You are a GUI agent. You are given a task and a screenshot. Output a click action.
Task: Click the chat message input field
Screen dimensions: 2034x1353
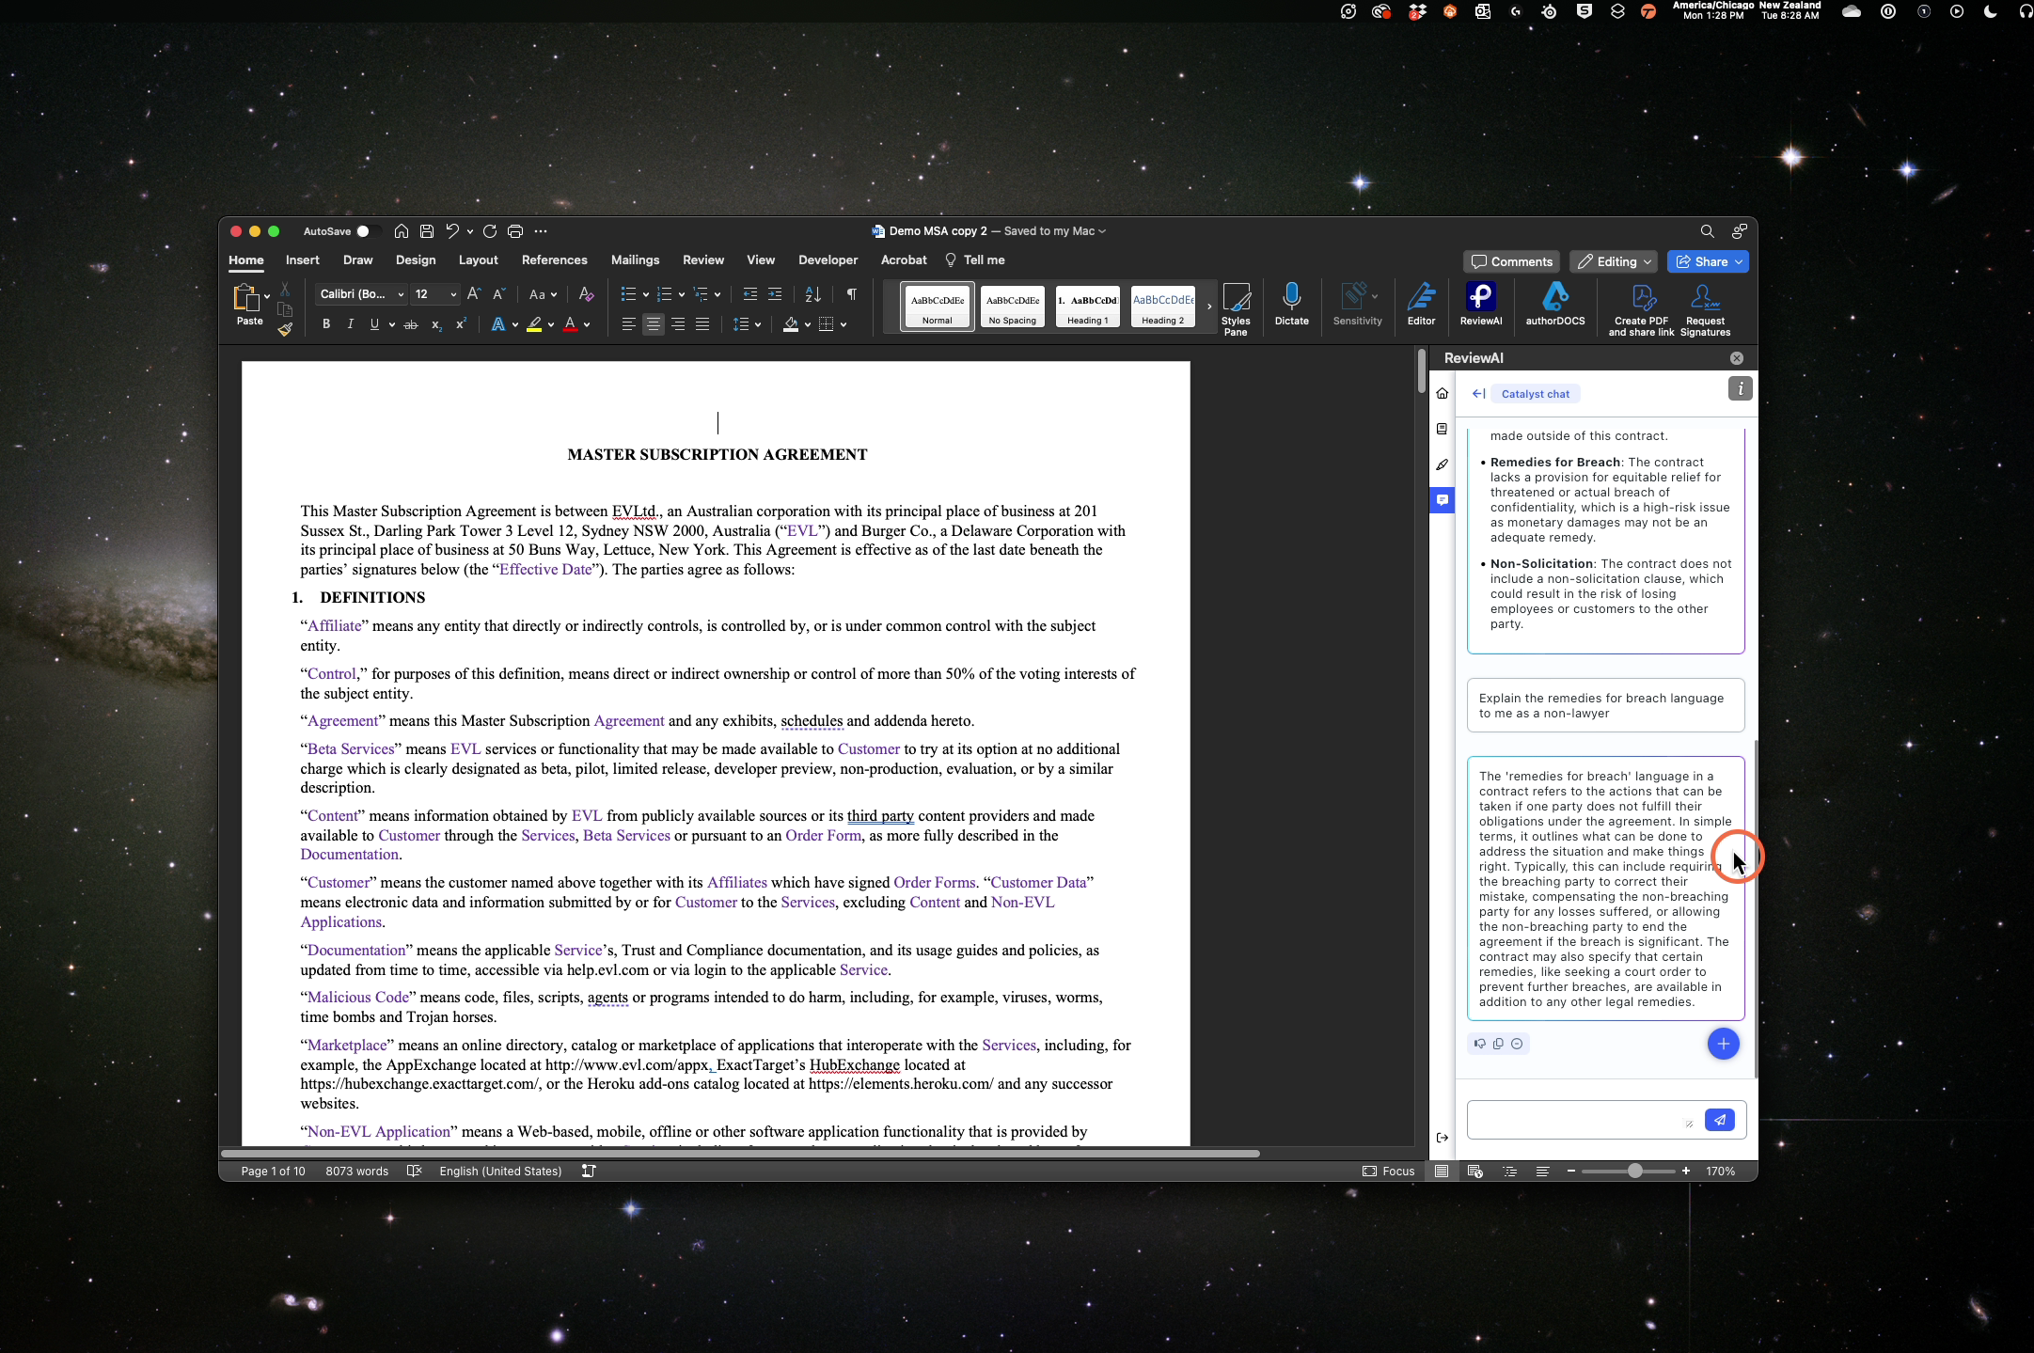pyautogui.click(x=1584, y=1119)
